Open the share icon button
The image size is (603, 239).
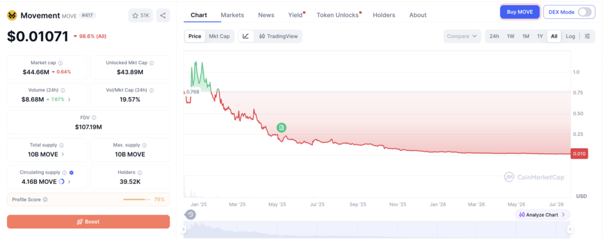tap(163, 15)
